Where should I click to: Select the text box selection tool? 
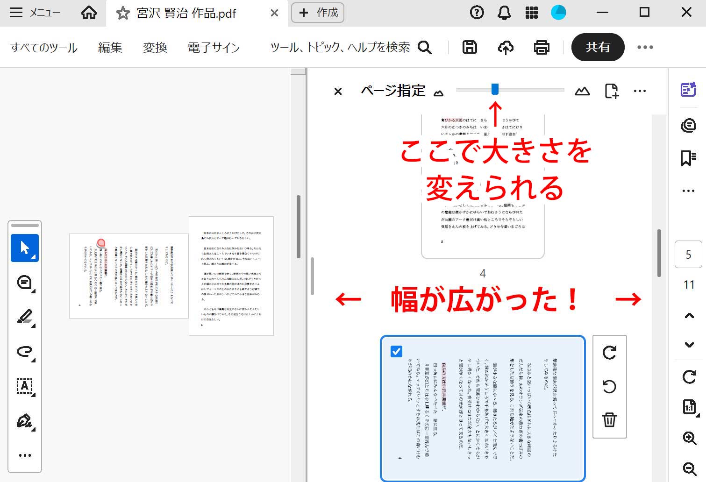coord(25,386)
